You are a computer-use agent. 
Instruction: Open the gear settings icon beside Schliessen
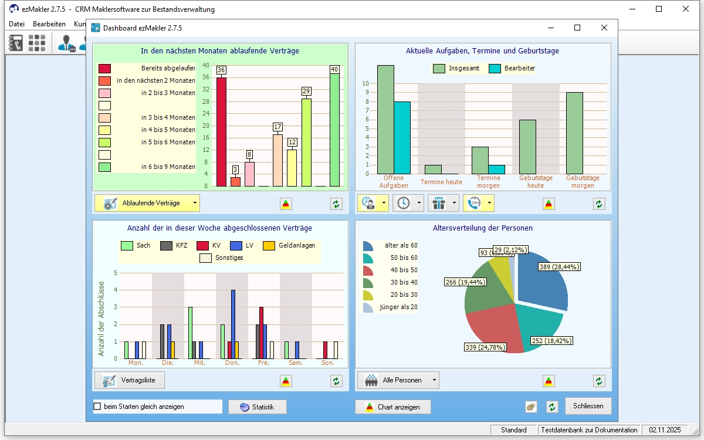(531, 407)
